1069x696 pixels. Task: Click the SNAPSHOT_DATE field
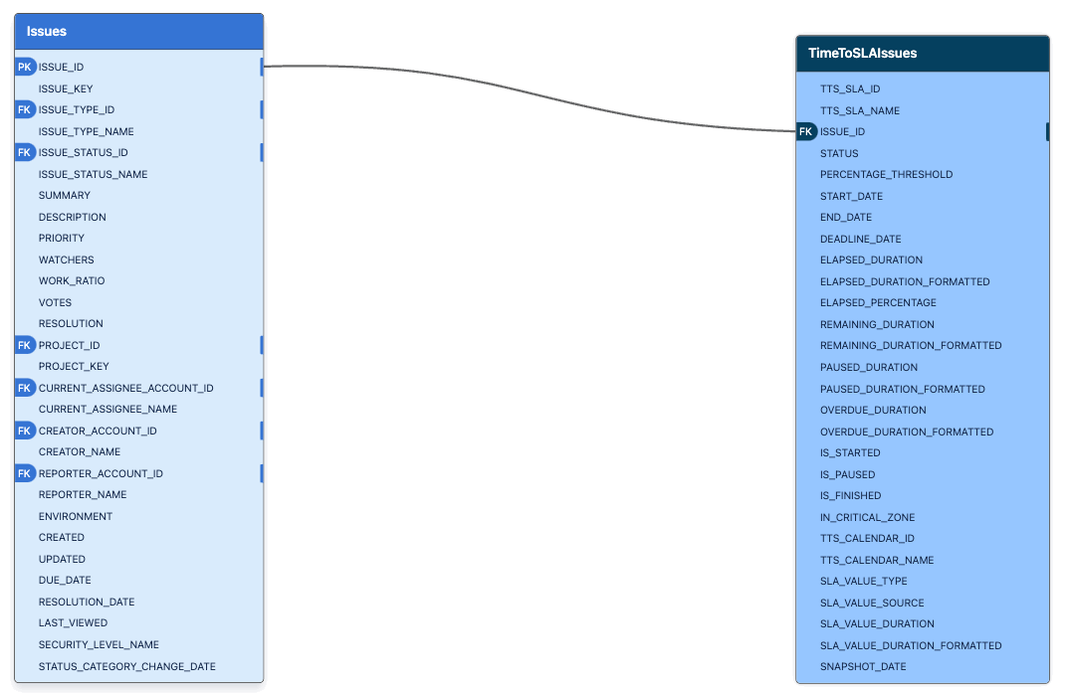point(863,666)
